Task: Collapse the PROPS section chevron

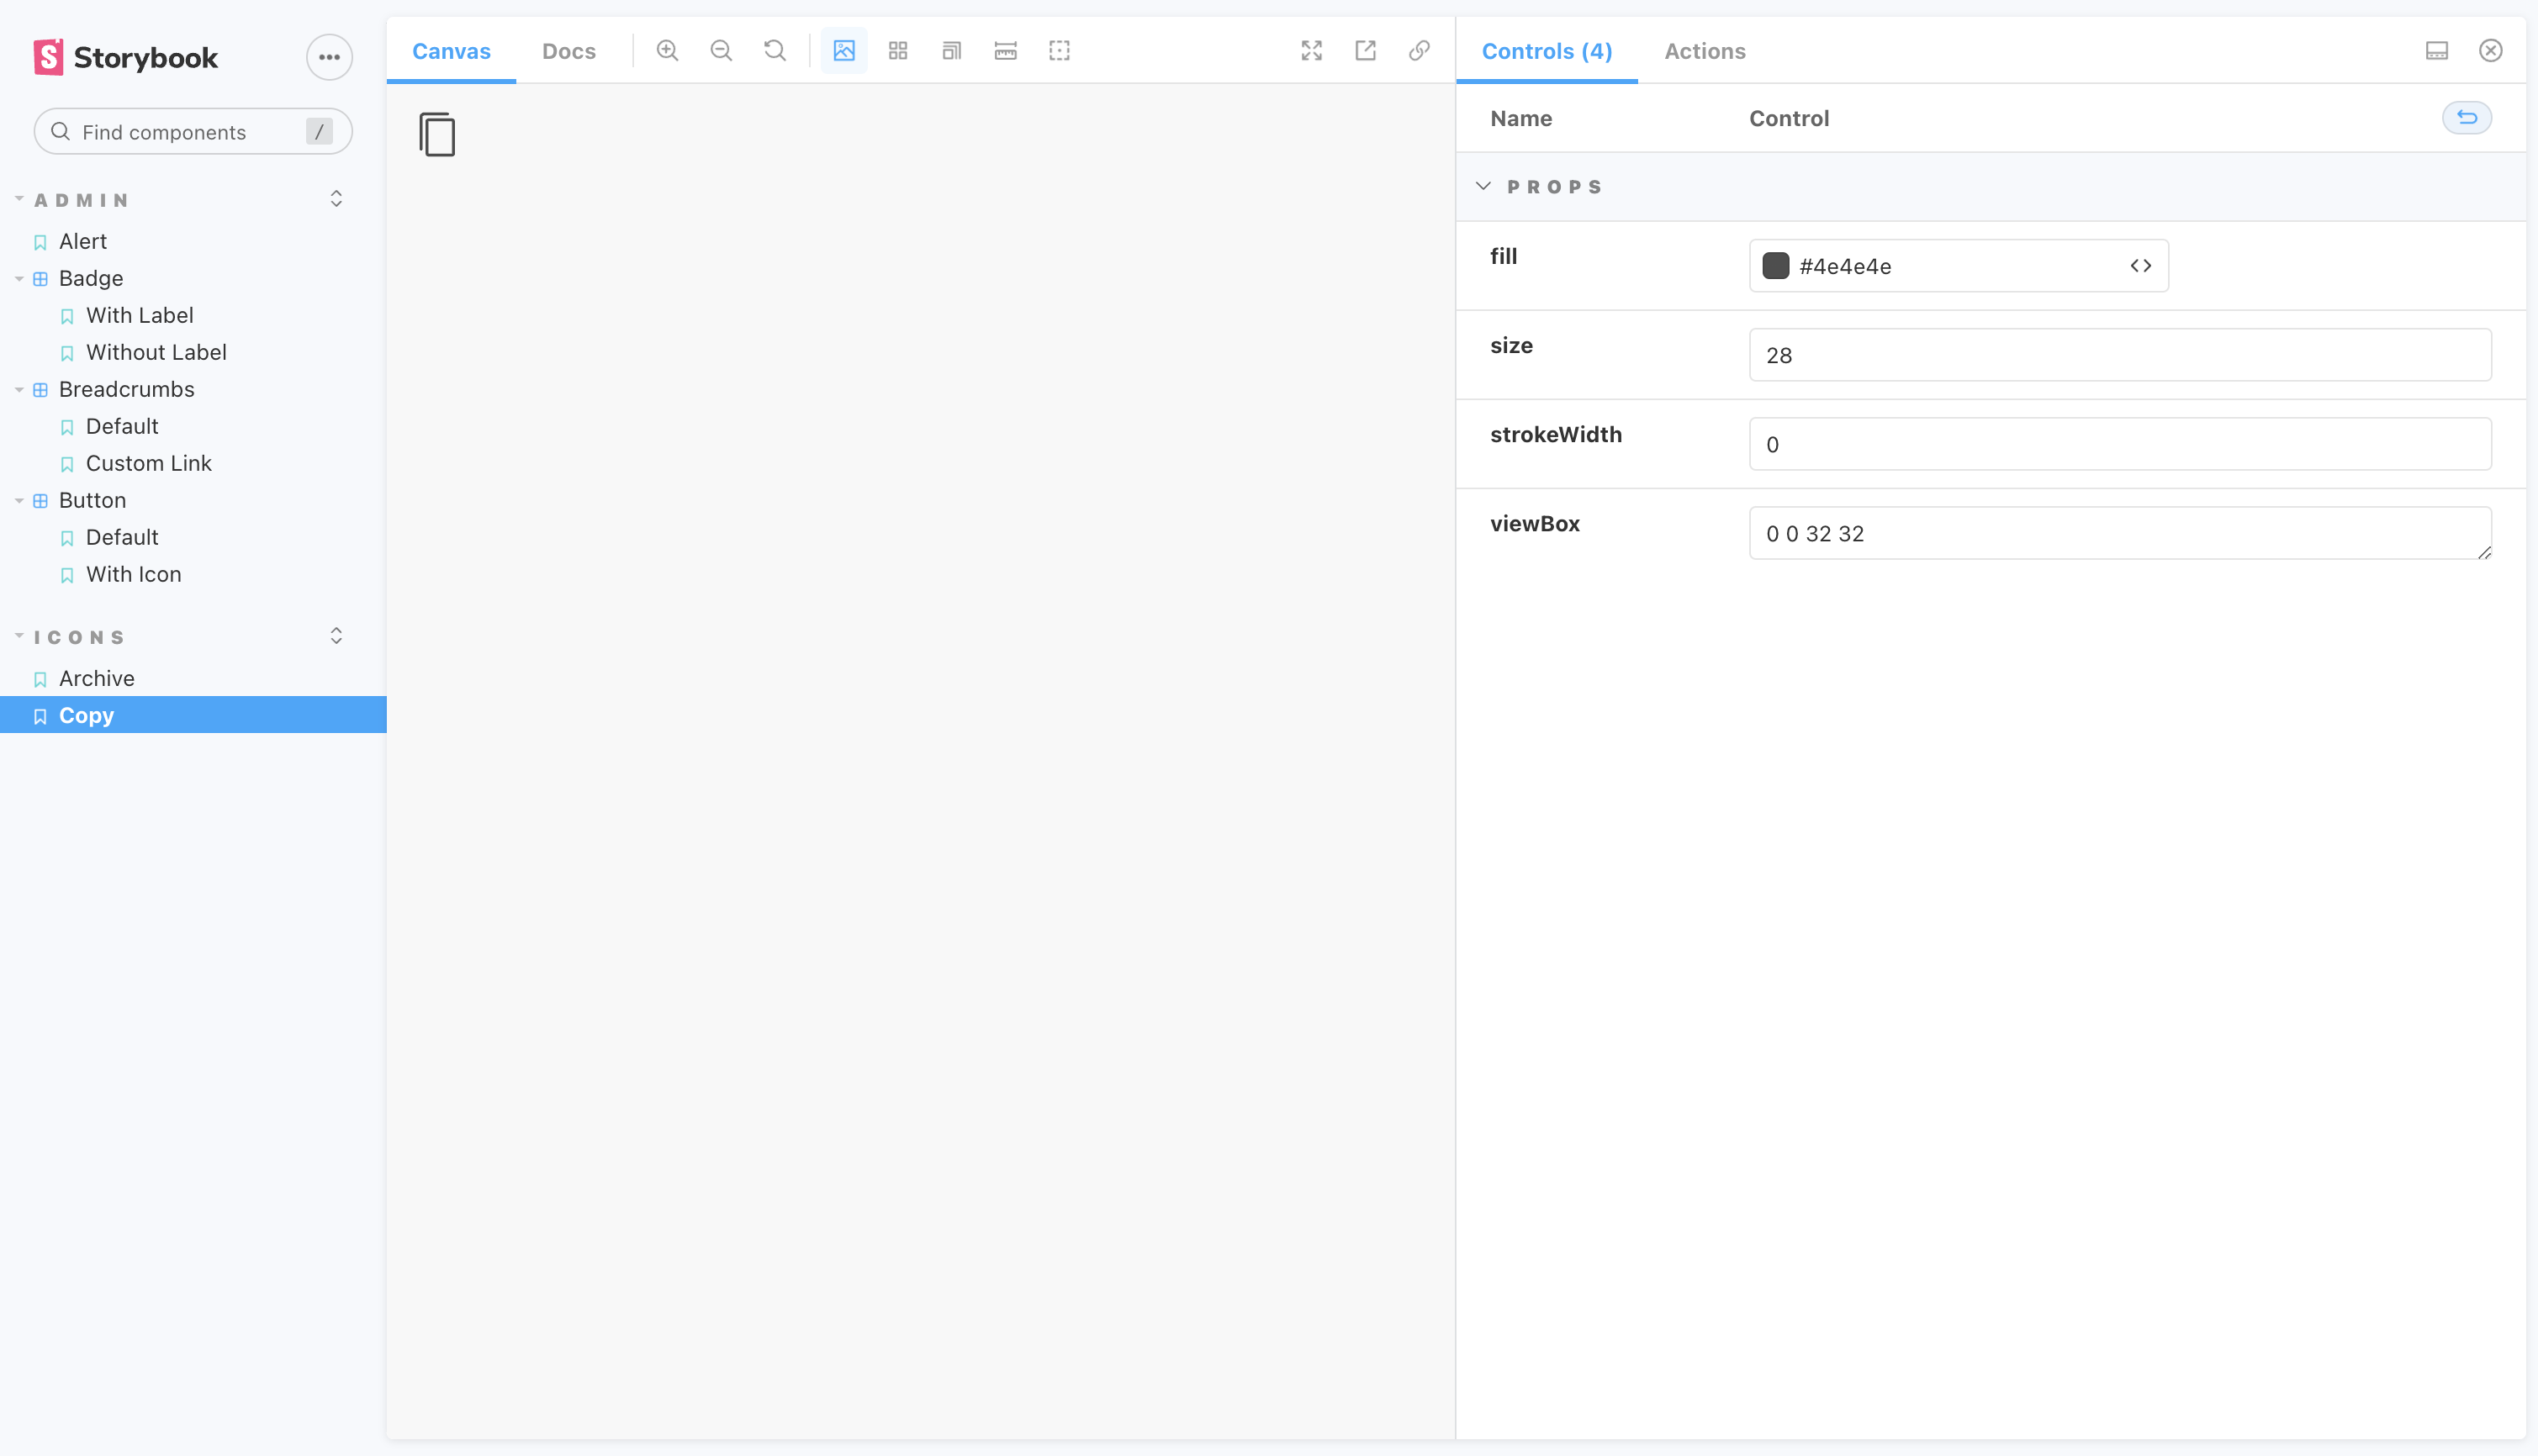Action: (x=1483, y=186)
